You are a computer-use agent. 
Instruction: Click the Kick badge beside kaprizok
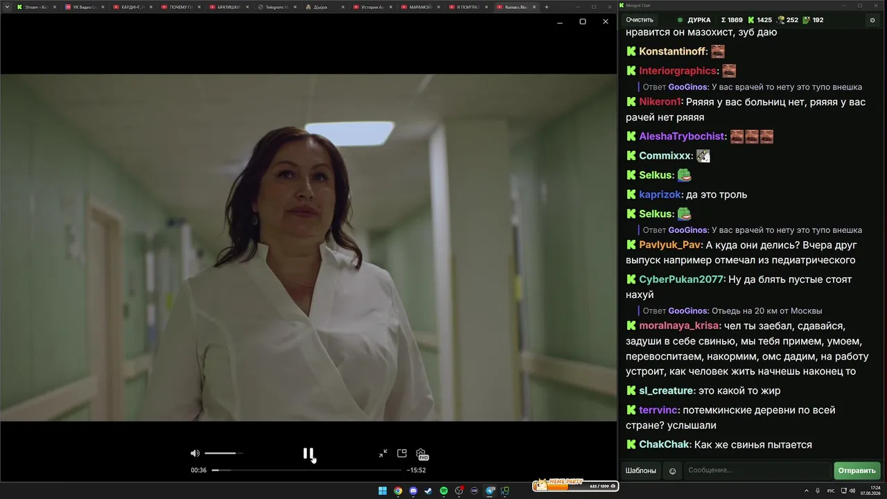coord(631,195)
